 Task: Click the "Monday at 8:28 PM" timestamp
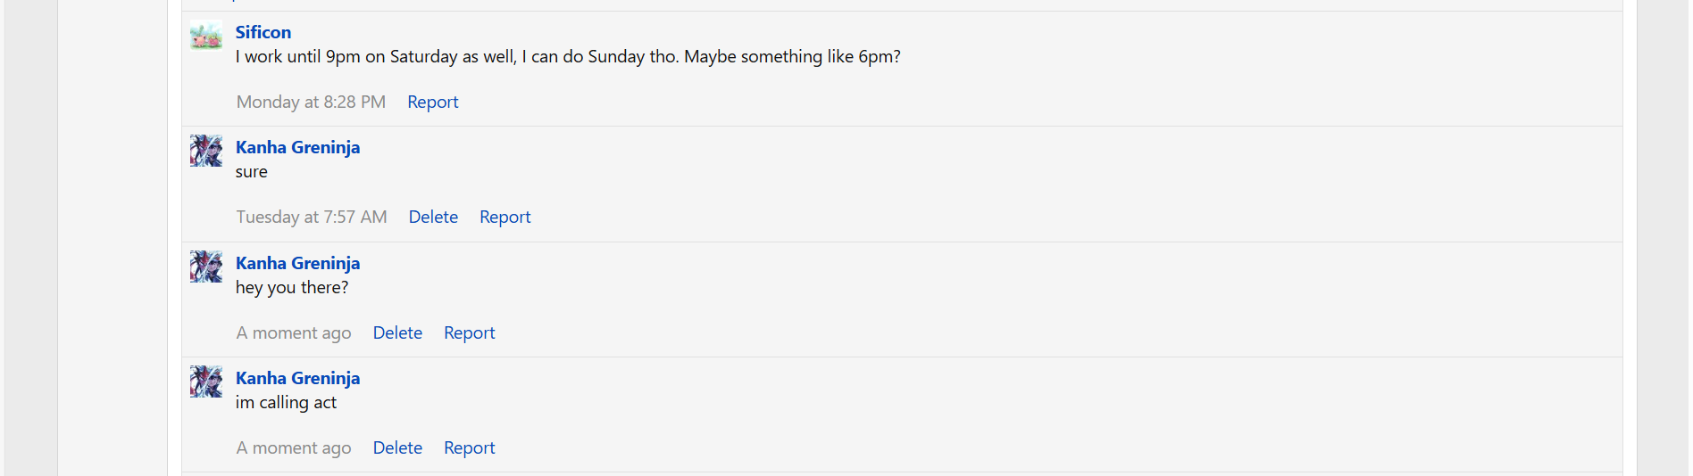pos(311,102)
